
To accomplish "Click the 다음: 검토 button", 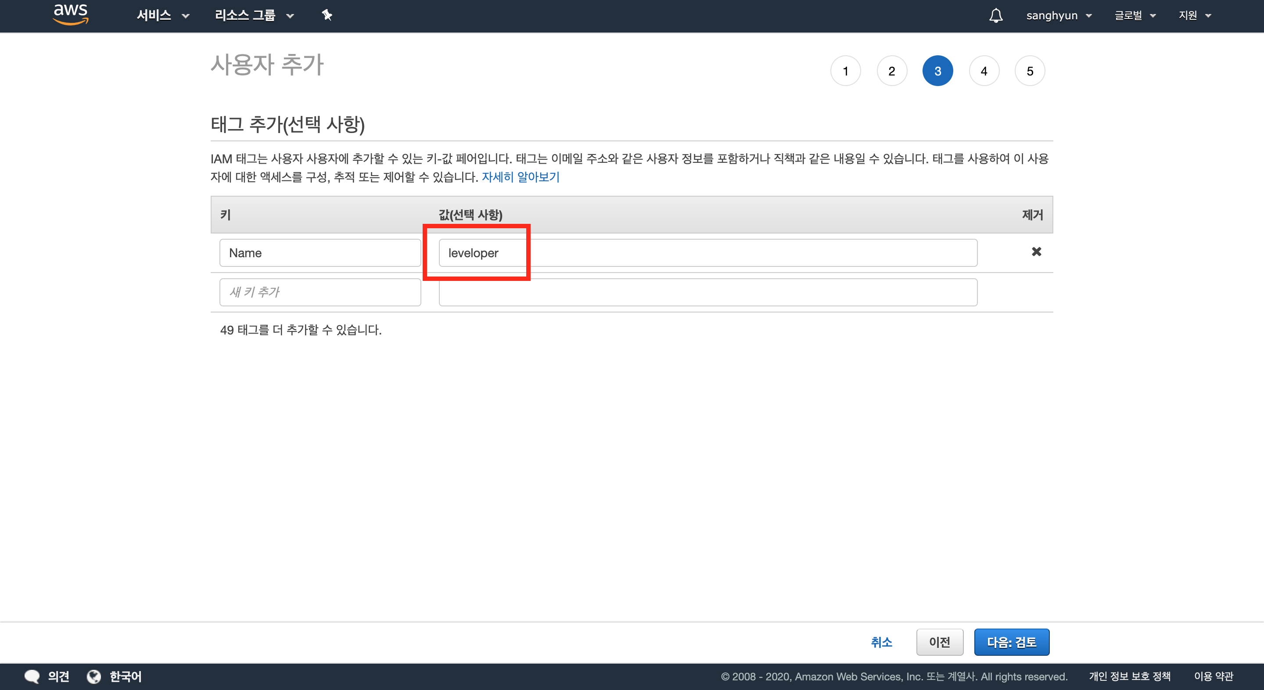I will tap(1011, 642).
